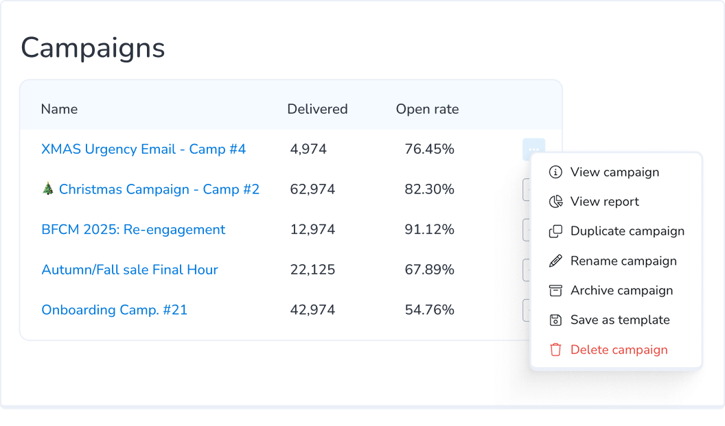Click the red trash Delete icon

pyautogui.click(x=555, y=350)
